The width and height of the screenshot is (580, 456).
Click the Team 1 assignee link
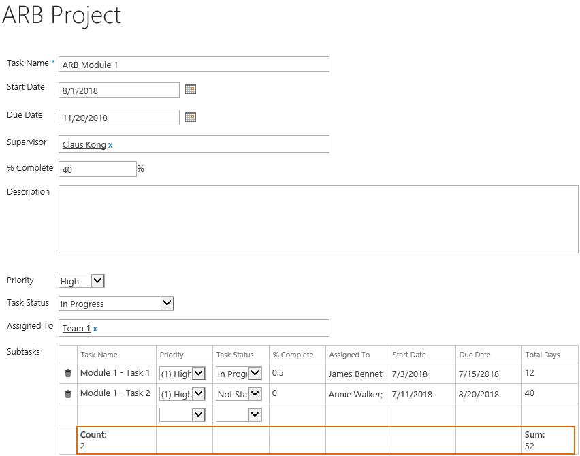(x=76, y=329)
